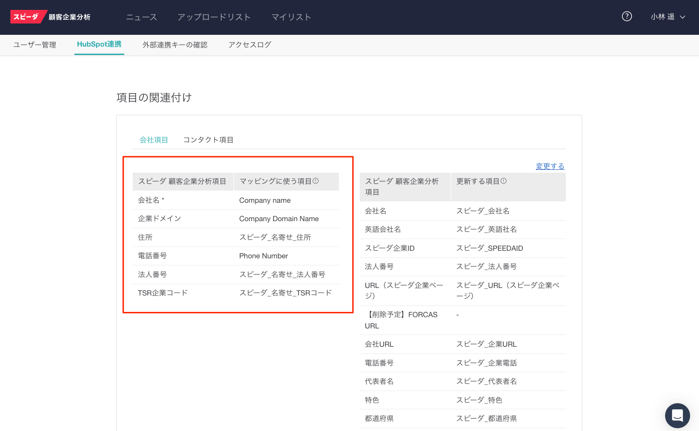Switch to コンタクト項目 tab
Viewport: 699px width, 431px height.
(208, 140)
